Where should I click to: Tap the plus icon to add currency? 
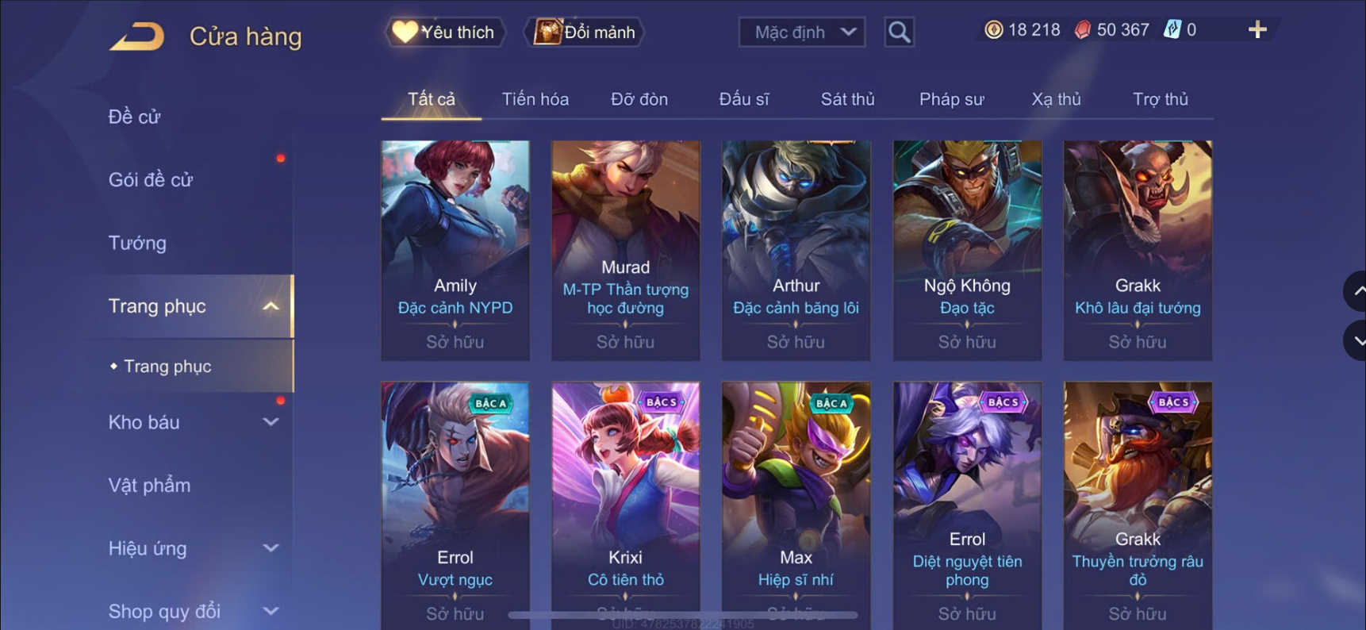pyautogui.click(x=1257, y=30)
